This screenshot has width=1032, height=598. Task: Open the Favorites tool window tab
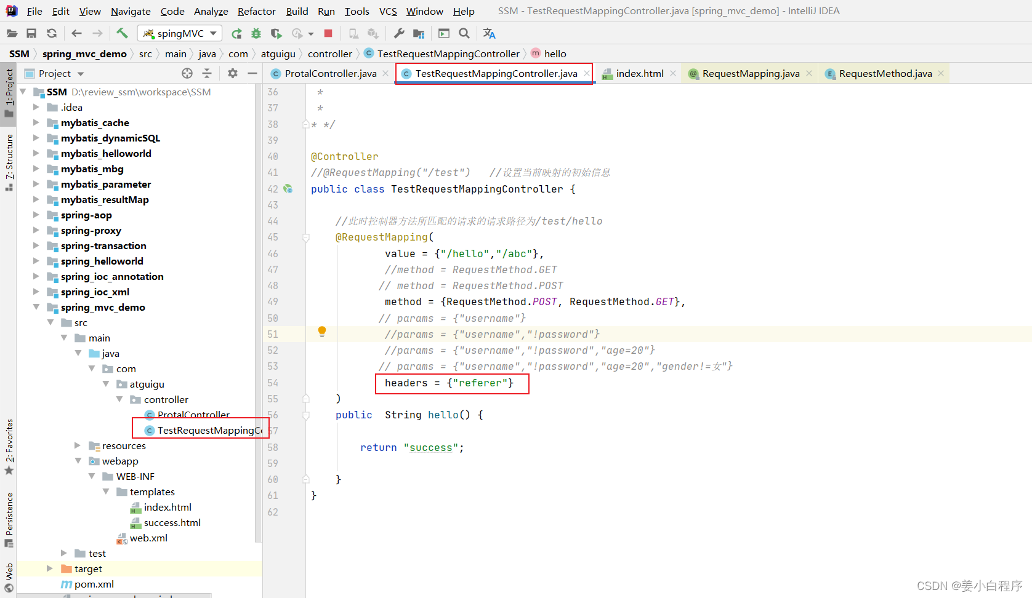tap(9, 447)
